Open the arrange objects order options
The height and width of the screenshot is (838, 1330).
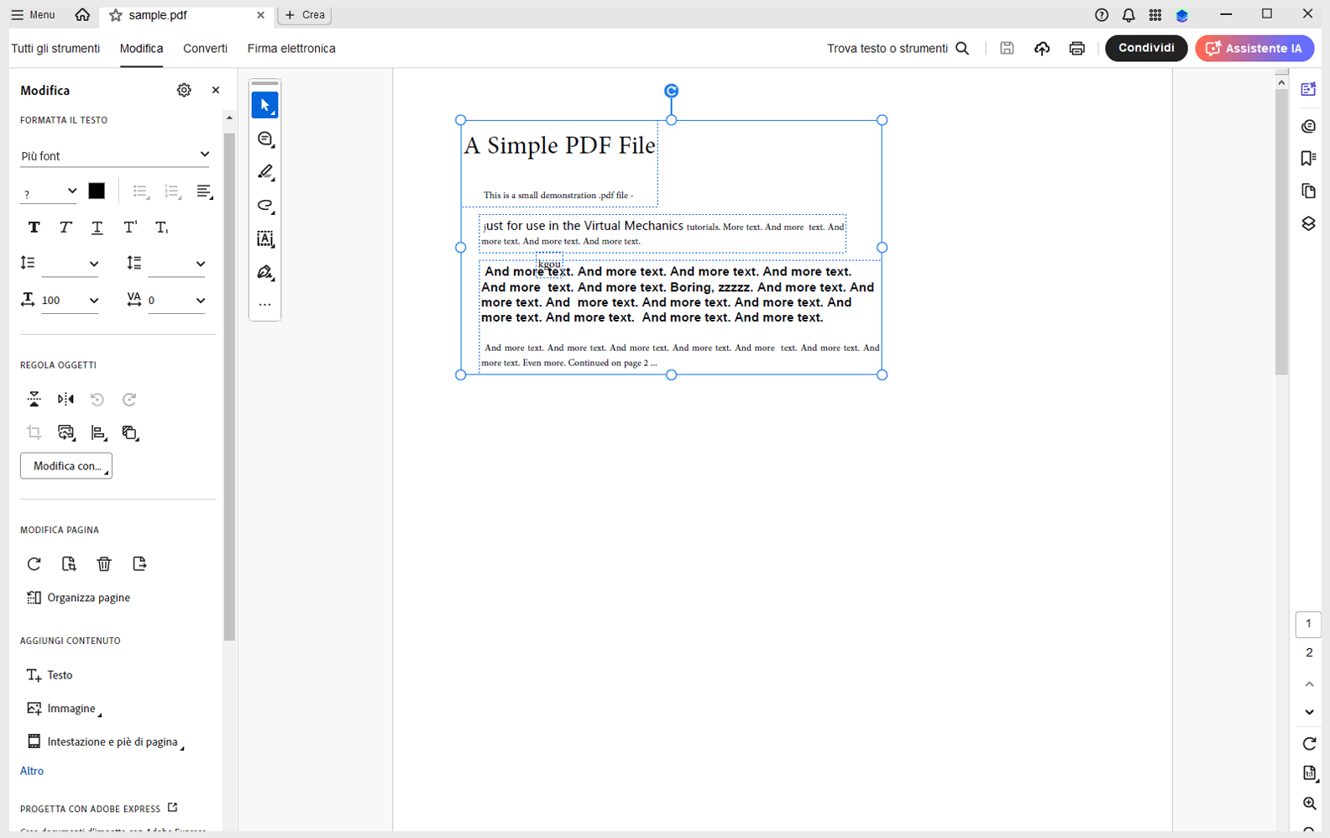point(130,432)
